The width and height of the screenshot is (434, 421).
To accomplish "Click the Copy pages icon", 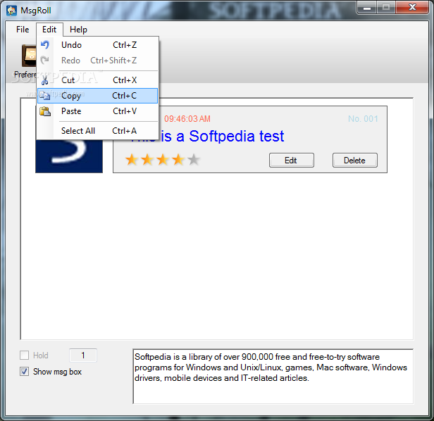I will [x=44, y=96].
